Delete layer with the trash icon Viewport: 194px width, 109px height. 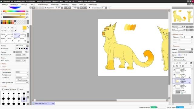(183, 66)
